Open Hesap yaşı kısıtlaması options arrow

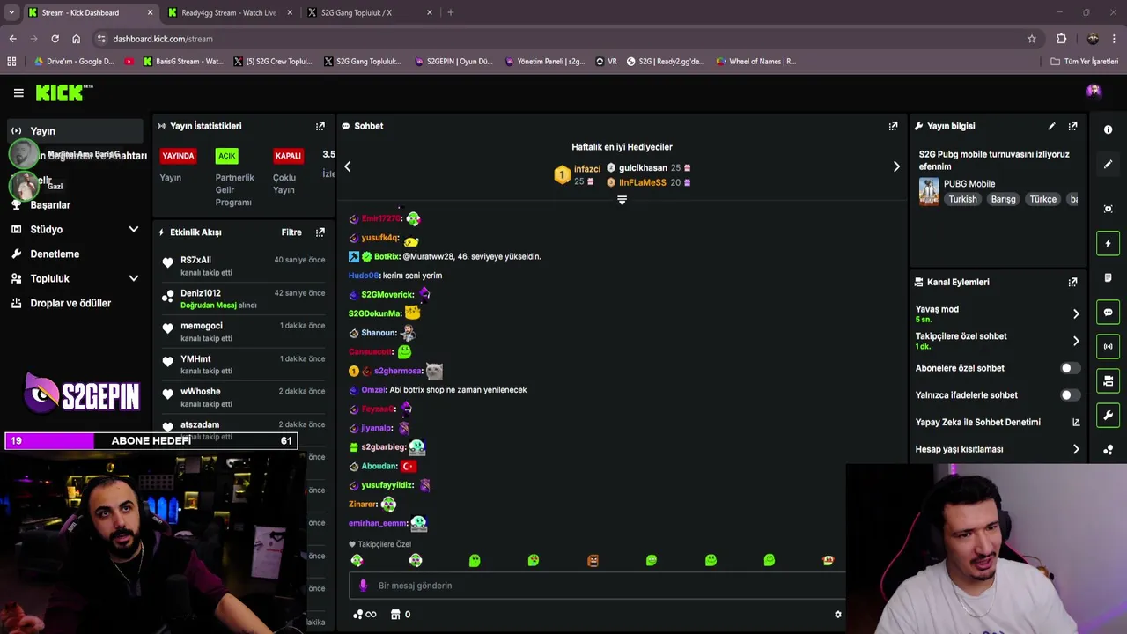coord(1075,449)
